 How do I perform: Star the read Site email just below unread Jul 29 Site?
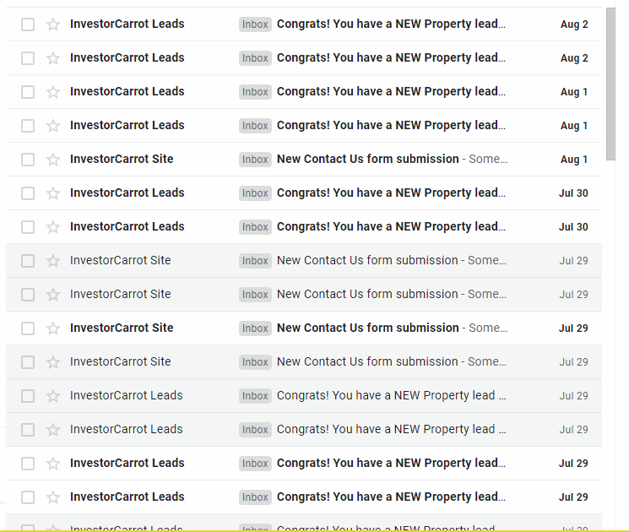tap(53, 362)
